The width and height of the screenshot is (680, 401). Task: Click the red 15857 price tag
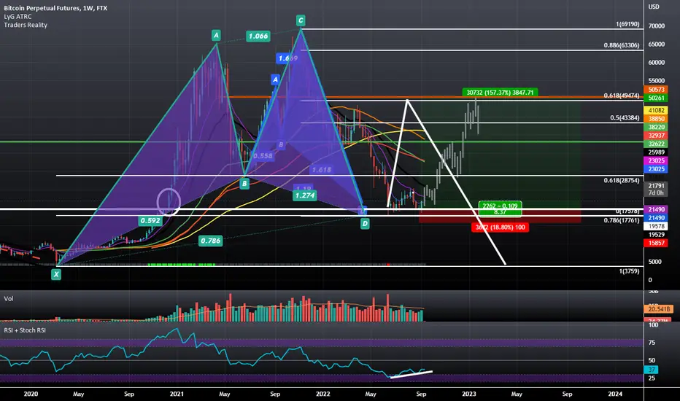tap(656, 244)
